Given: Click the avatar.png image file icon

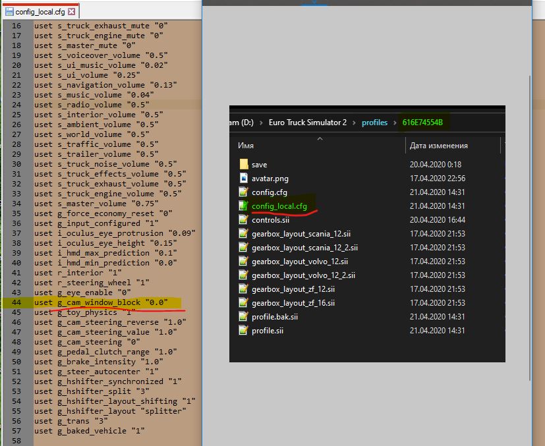Looking at the screenshot, I should 244,178.
